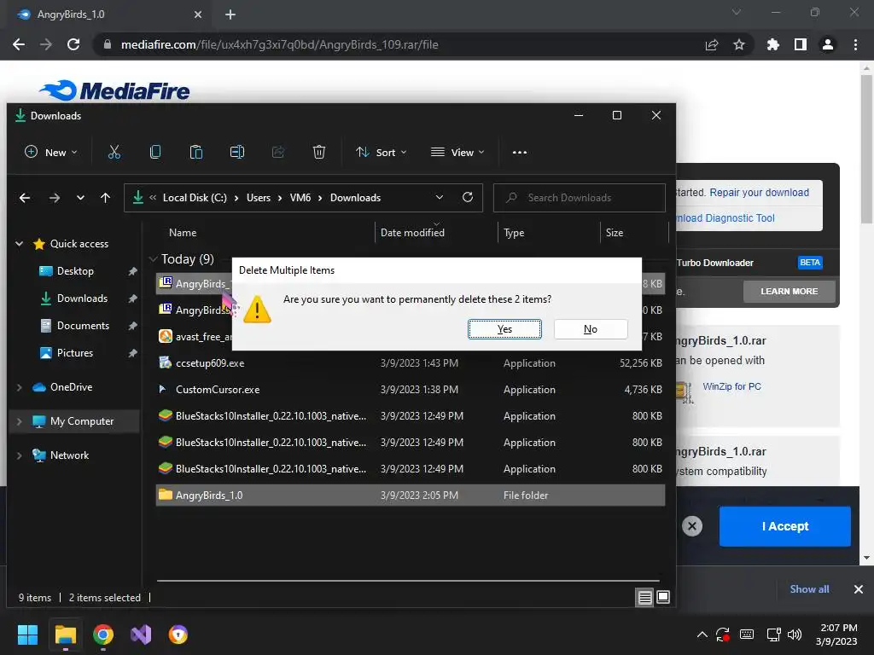
Task: Click the Paste icon in Explorer toolbar
Action: [x=196, y=152]
